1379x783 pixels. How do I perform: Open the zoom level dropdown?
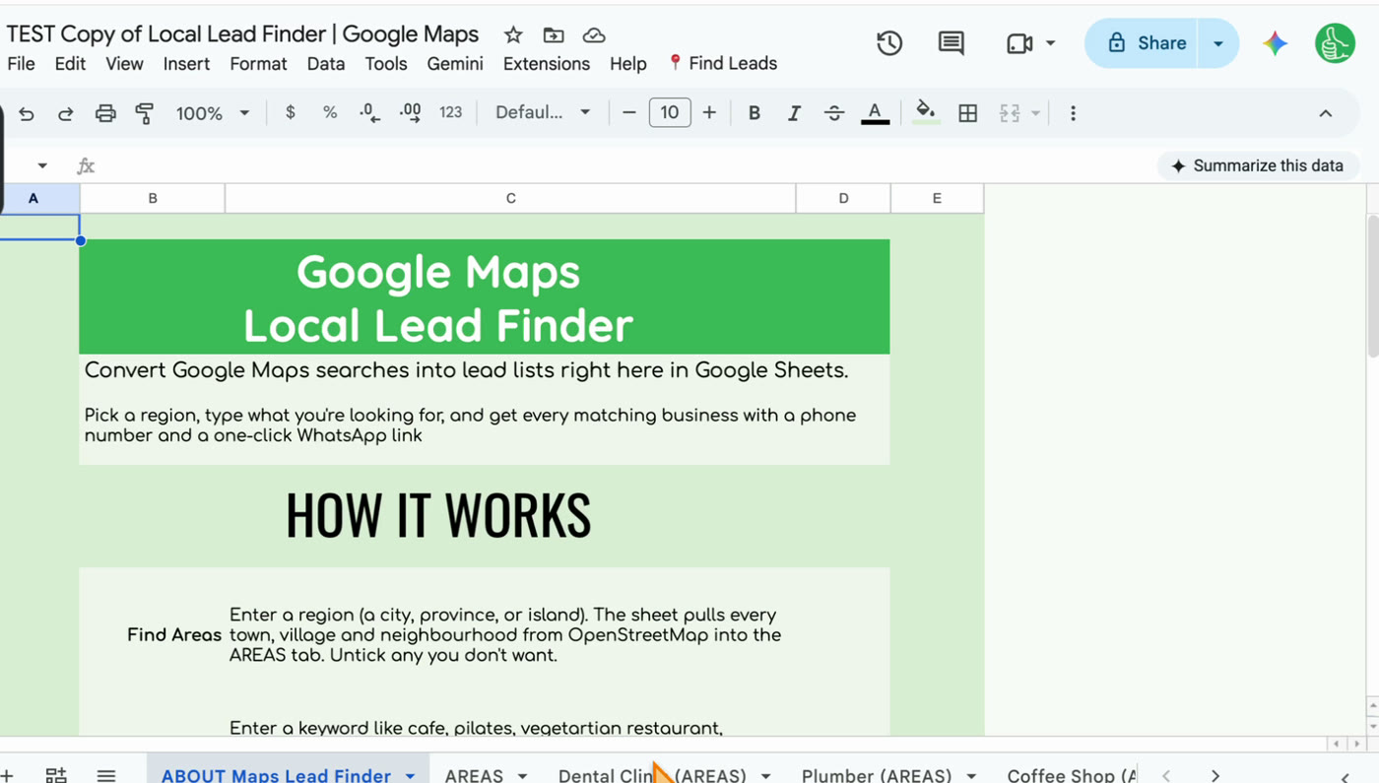pos(213,113)
